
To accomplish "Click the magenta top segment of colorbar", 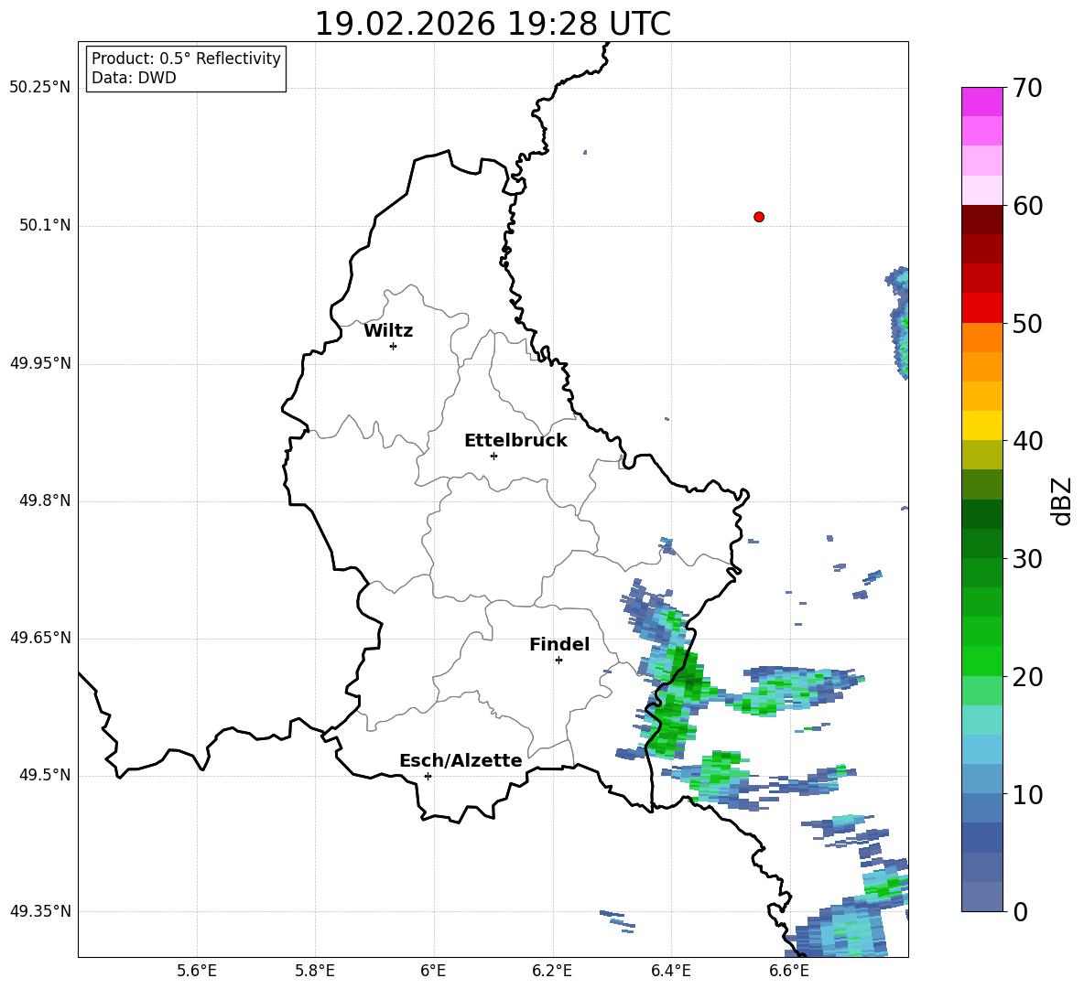I will click(x=981, y=102).
